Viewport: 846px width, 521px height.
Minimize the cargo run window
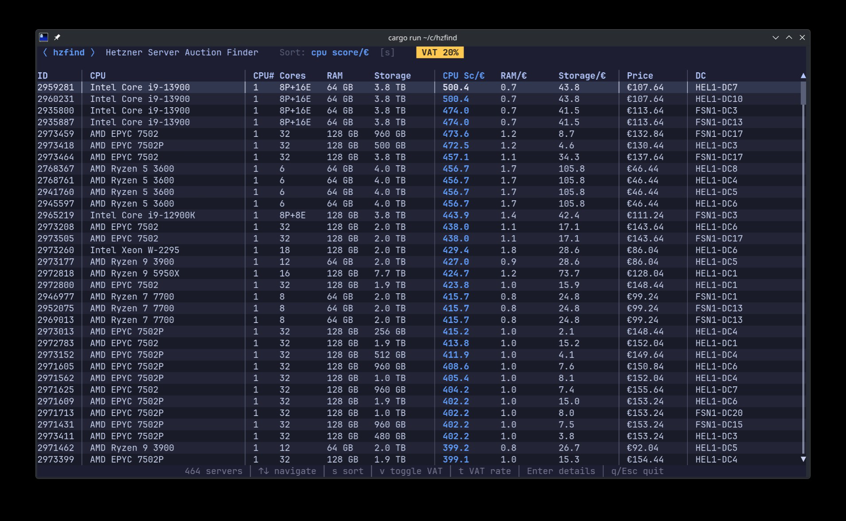pos(776,37)
